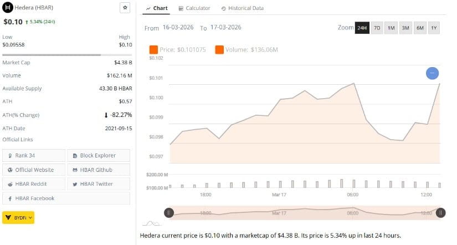The width and height of the screenshot is (457, 245).
Task: Click the favorite star icon beside Hedera
Action: pyautogui.click(x=125, y=8)
